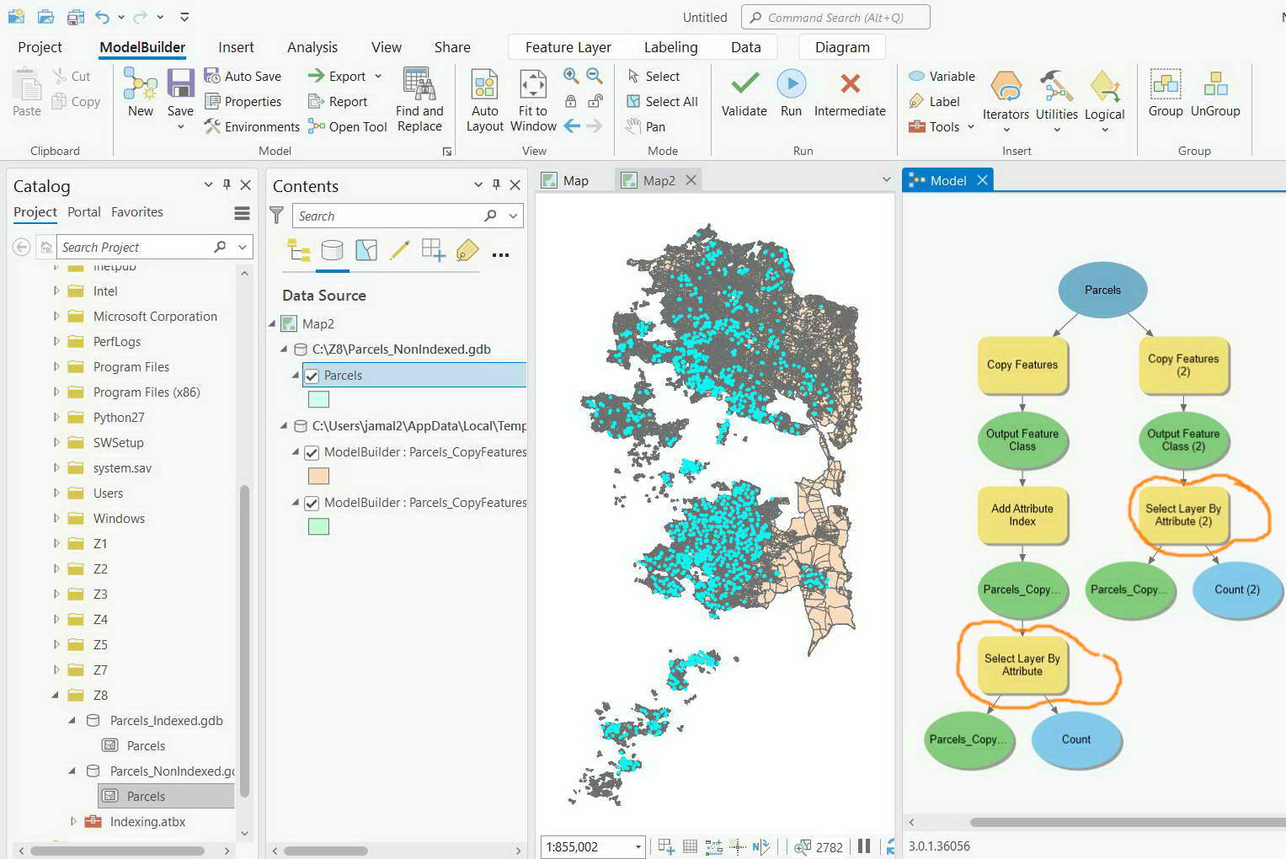Viewport: 1286px width, 859px height.
Task: Expand the Indexing.atbx toolbox
Action: tap(72, 821)
